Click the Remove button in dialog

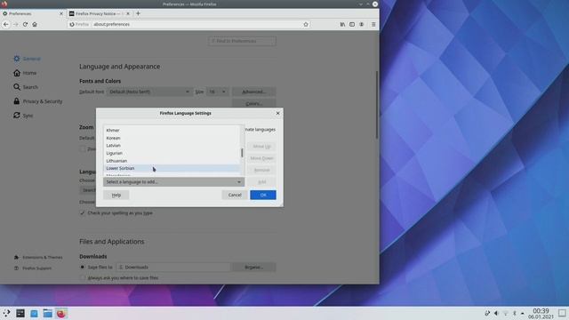point(261,170)
